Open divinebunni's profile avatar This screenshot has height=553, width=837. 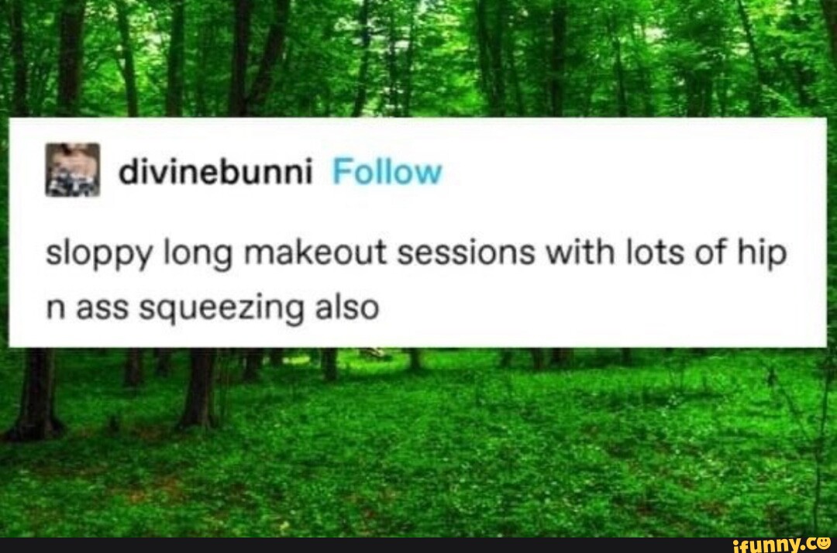click(73, 170)
